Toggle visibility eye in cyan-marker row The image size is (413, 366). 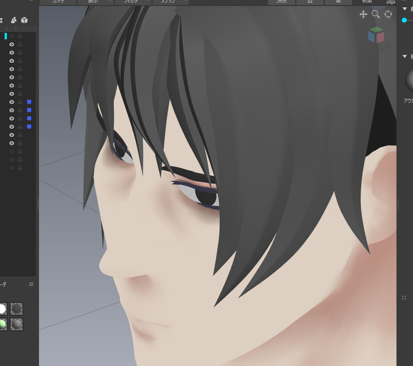[12, 36]
